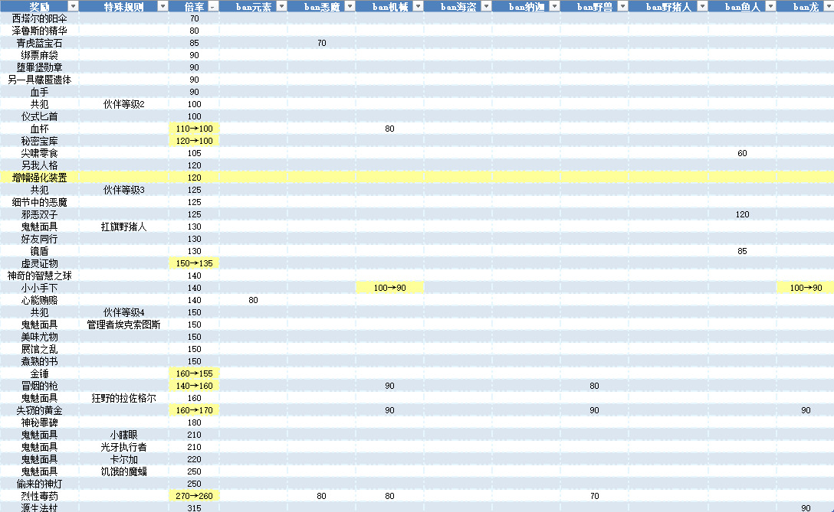Select the 展馆之乱 cell
Image resolution: width=834 pixels, height=512 pixels.
[x=39, y=348]
